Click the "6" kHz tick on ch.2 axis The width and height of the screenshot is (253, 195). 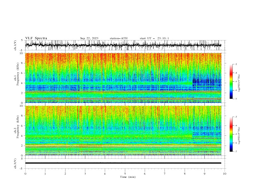coord(22,126)
